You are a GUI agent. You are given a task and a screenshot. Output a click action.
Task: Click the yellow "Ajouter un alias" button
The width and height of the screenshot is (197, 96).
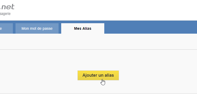pos(98,75)
